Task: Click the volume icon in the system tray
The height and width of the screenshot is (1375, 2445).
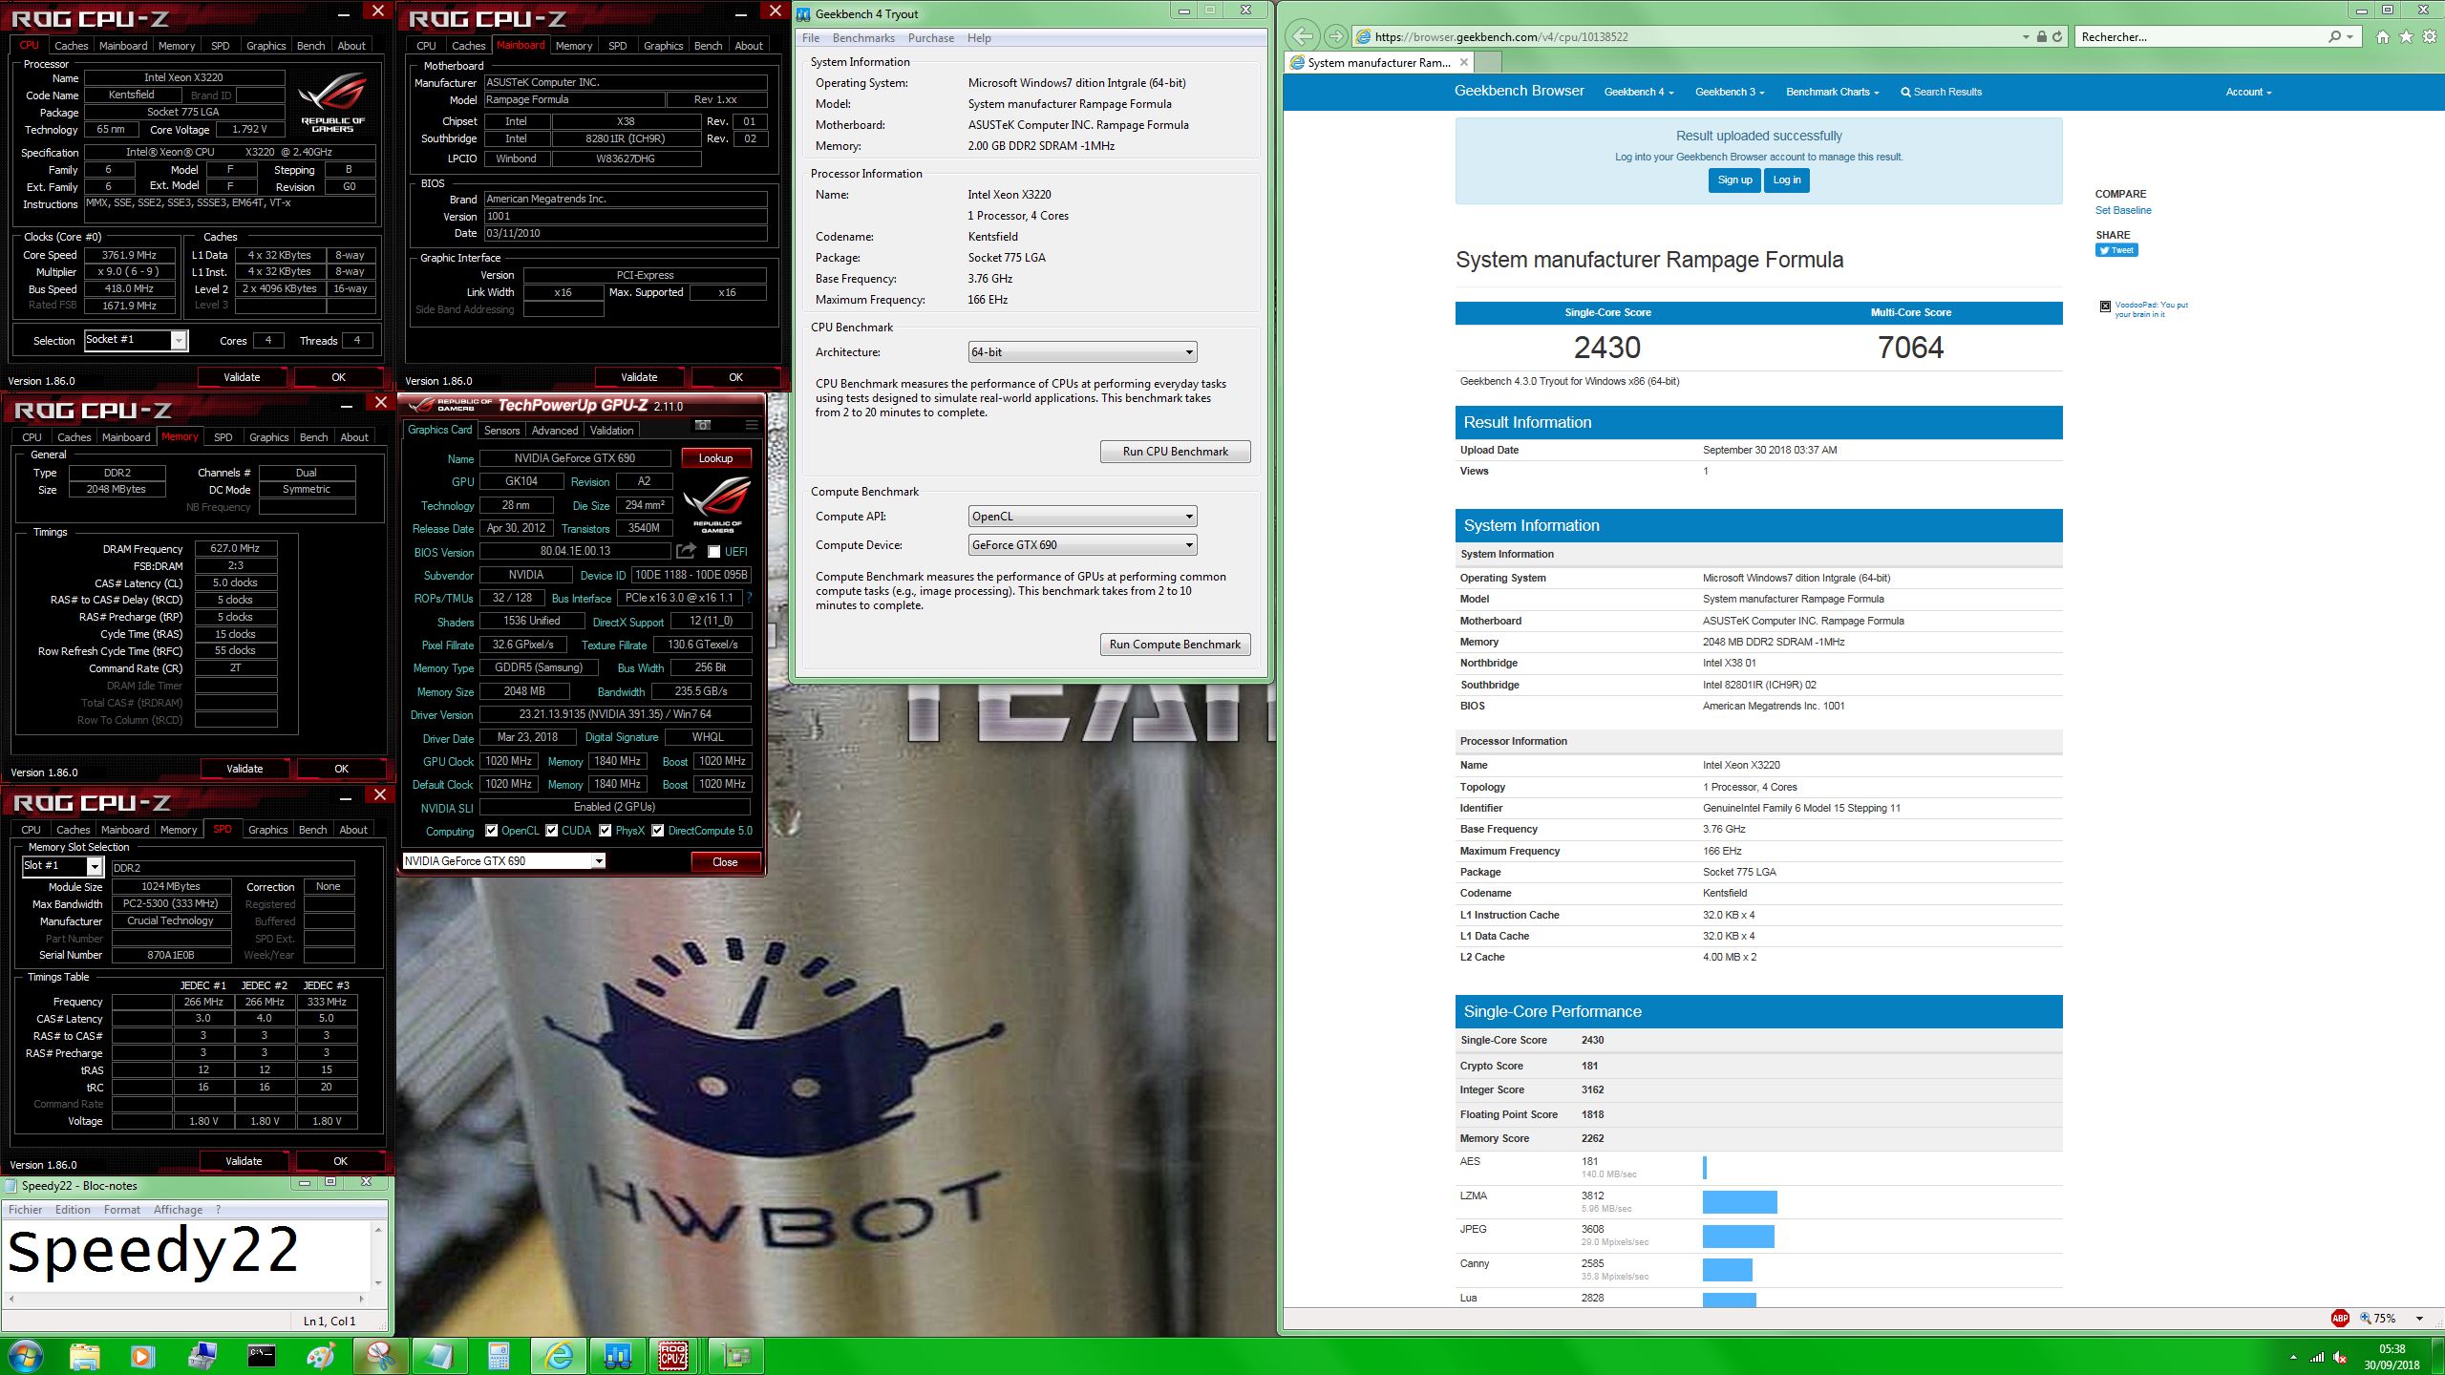Action: pos(2340,1357)
